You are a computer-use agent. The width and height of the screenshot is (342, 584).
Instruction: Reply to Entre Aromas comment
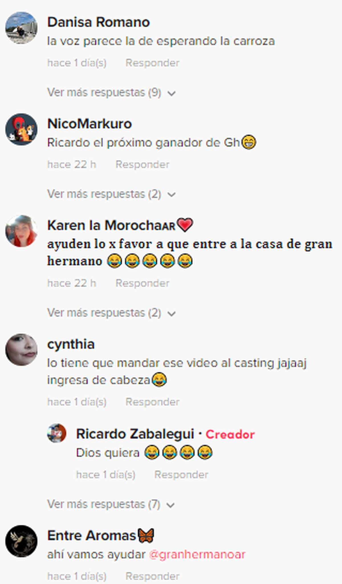[x=152, y=576]
